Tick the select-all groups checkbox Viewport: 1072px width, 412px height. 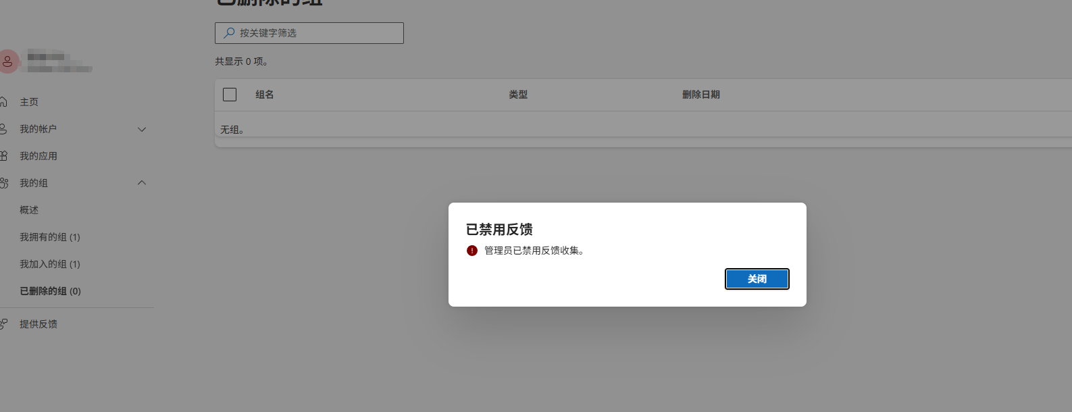click(230, 95)
